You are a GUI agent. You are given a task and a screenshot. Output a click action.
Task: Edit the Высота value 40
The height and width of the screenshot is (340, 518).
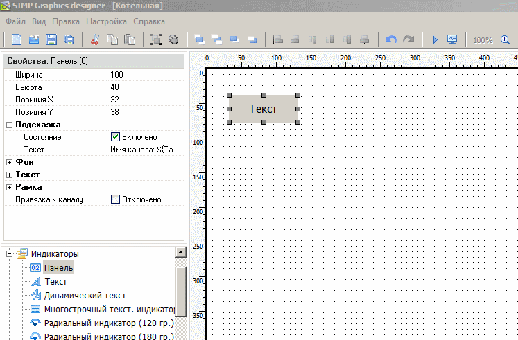point(146,87)
